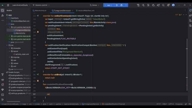The height and width of the screenshot is (108, 192).
Task: Click the 4 spaces indent indicator
Action: pyautogui.click(x=179, y=104)
